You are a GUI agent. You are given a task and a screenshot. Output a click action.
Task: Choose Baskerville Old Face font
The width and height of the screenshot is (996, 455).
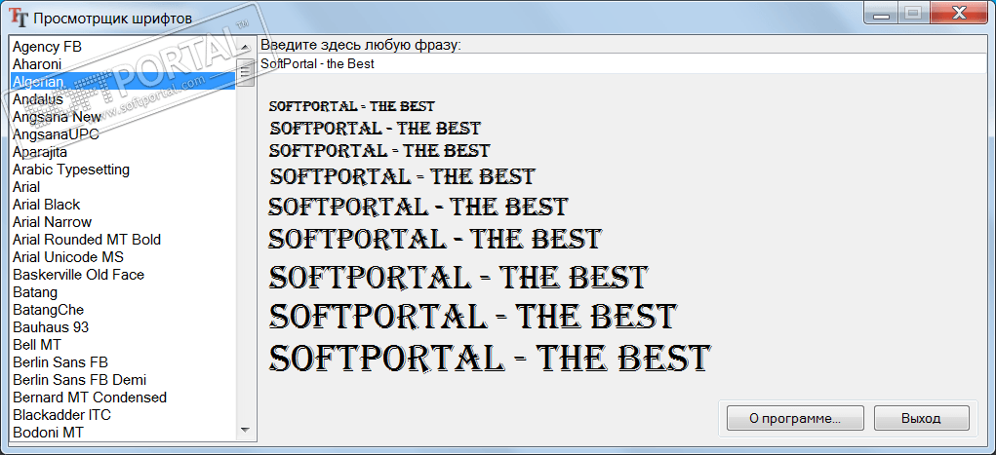pyautogui.click(x=123, y=275)
